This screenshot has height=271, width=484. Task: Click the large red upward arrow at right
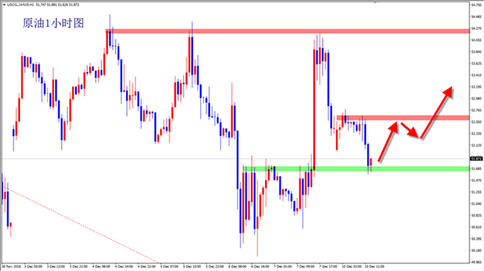point(436,112)
